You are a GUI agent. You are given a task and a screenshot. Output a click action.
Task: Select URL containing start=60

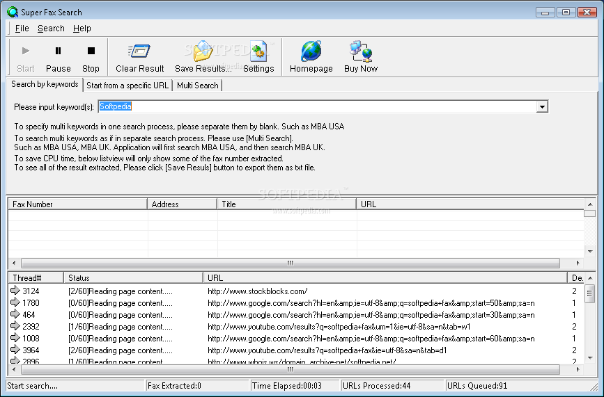point(371,339)
